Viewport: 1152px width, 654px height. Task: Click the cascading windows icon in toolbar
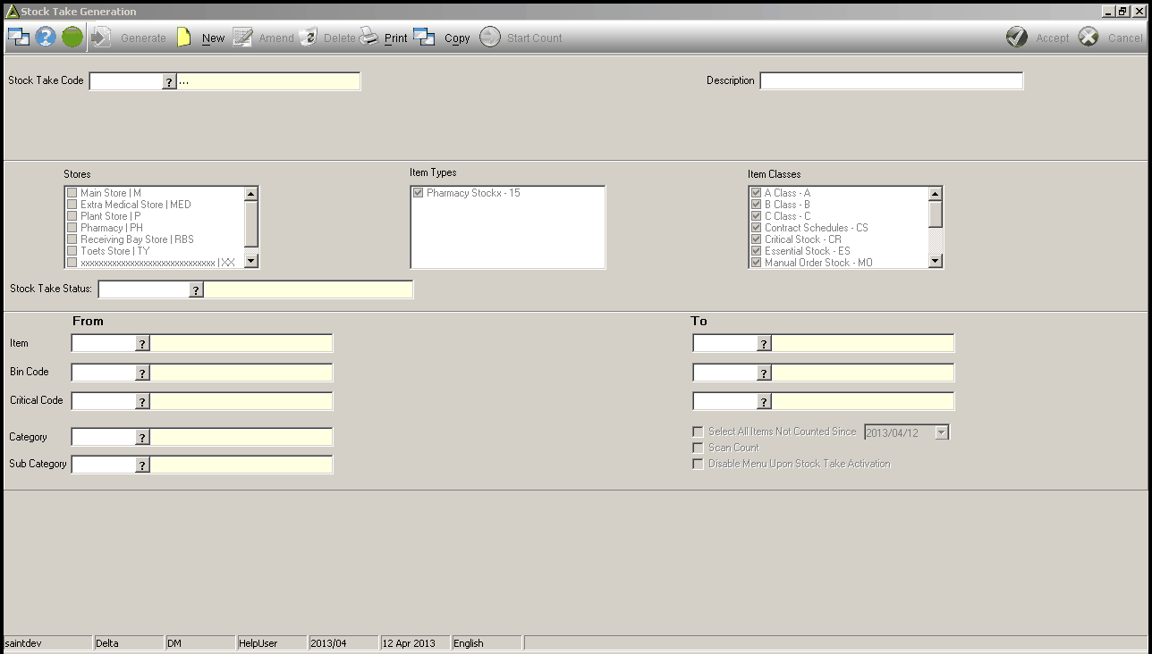pos(18,38)
